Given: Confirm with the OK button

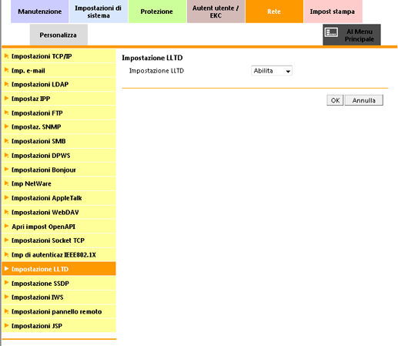Looking at the screenshot, I should point(335,100).
